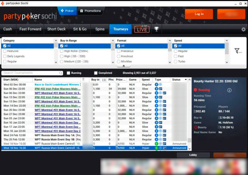Click the trophy icon tab
Image resolution: width=248 pixels, height=175 pixels.
point(156,29)
